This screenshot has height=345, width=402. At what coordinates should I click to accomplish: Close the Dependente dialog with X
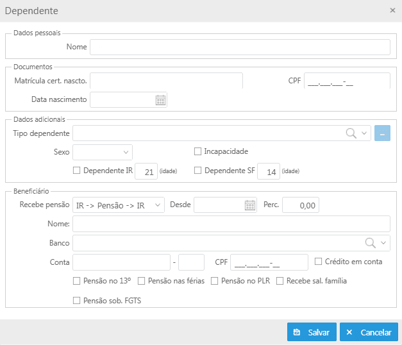tap(392, 10)
